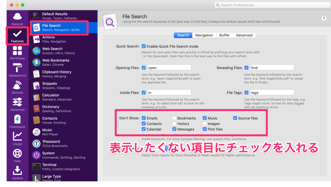331x187 pixels.
Task: Switch to the Navigation tab
Action: click(204, 35)
